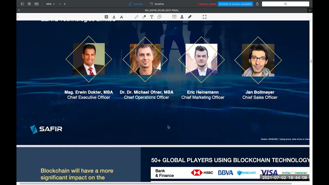Viewport: 329px width, 185px height.
Task: Click the HSBC logo
Action: coord(202,173)
